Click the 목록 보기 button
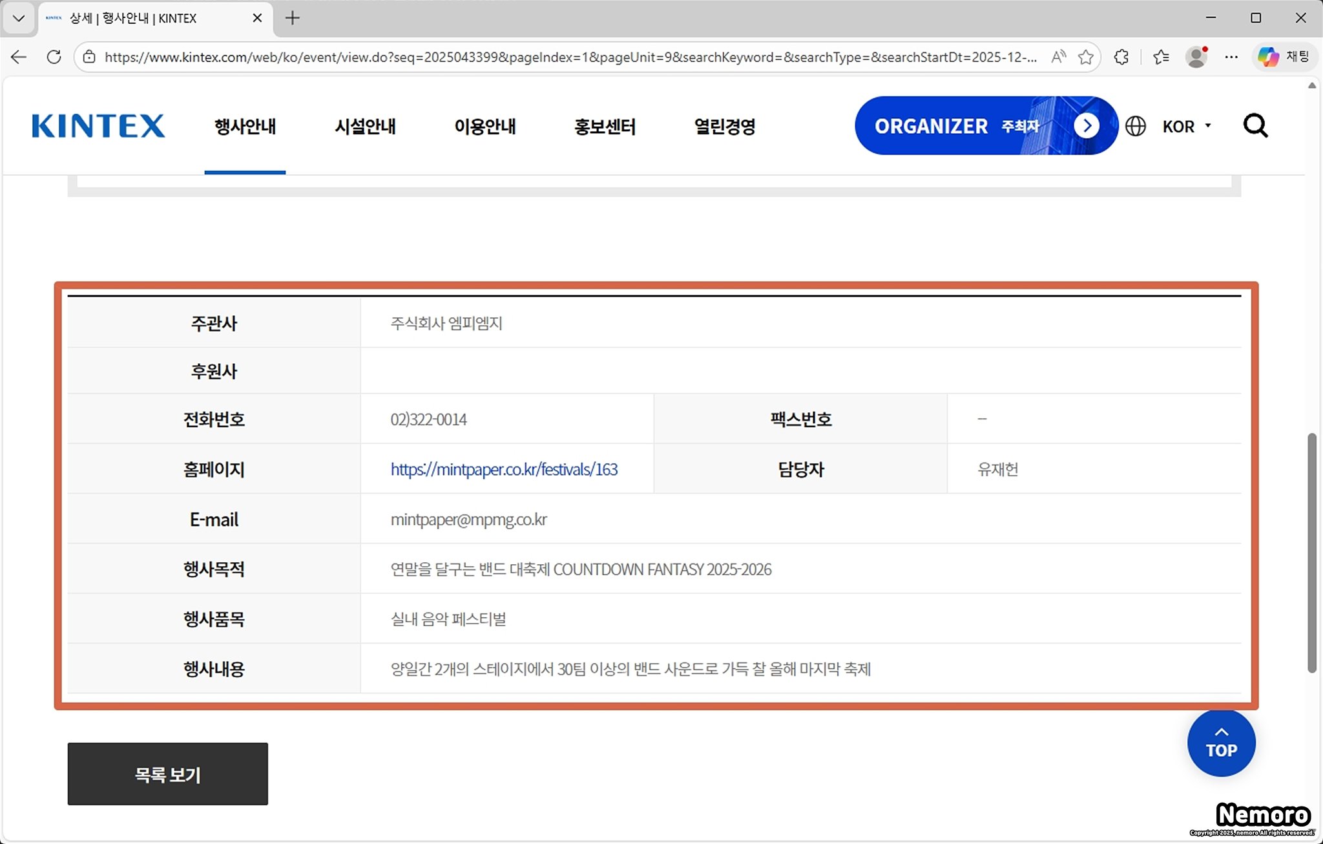1323x844 pixels. (167, 774)
